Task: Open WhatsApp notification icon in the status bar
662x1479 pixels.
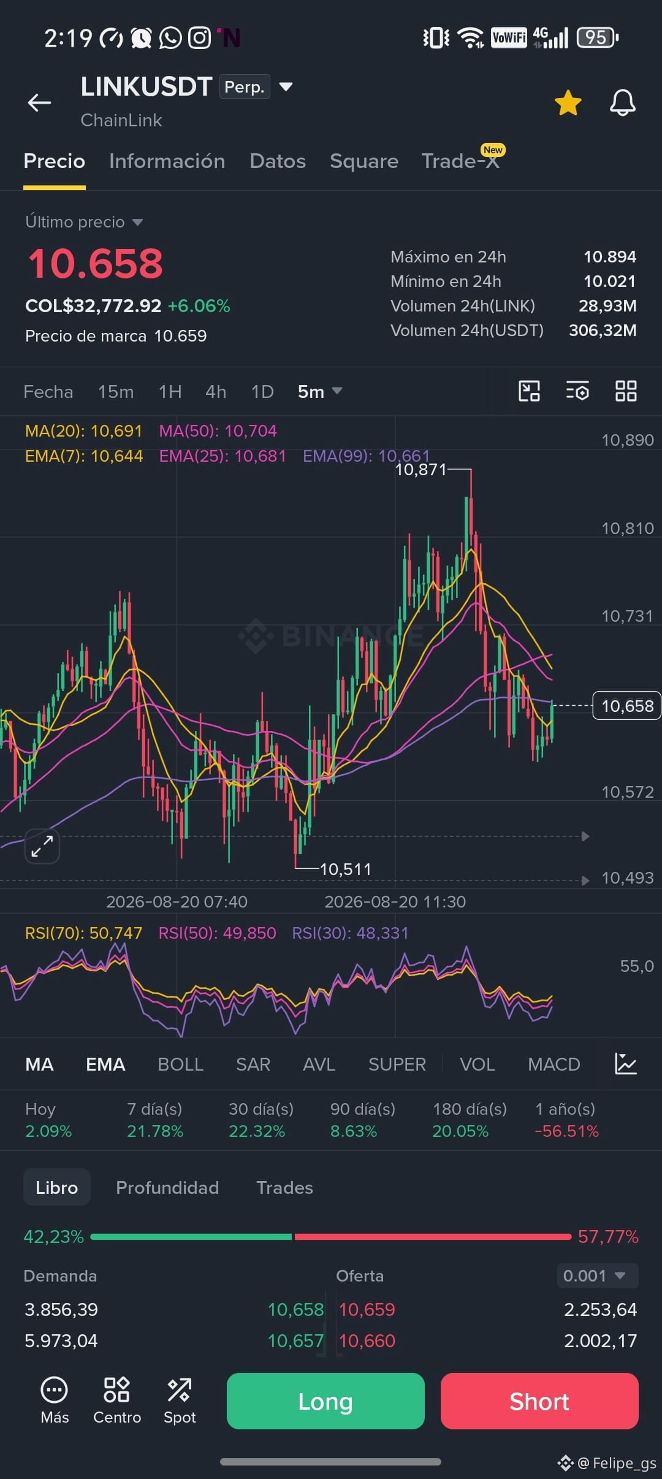Action: (171, 38)
